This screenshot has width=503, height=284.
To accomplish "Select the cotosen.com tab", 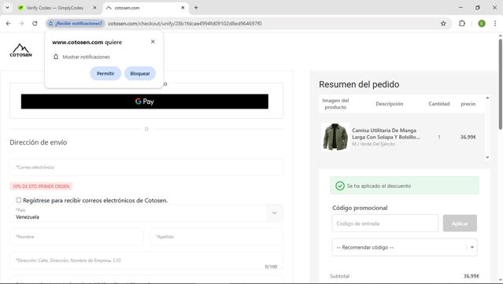I will click(146, 8).
